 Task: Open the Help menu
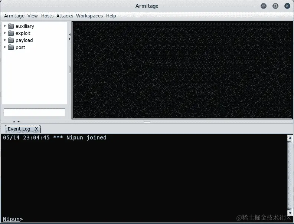point(111,16)
